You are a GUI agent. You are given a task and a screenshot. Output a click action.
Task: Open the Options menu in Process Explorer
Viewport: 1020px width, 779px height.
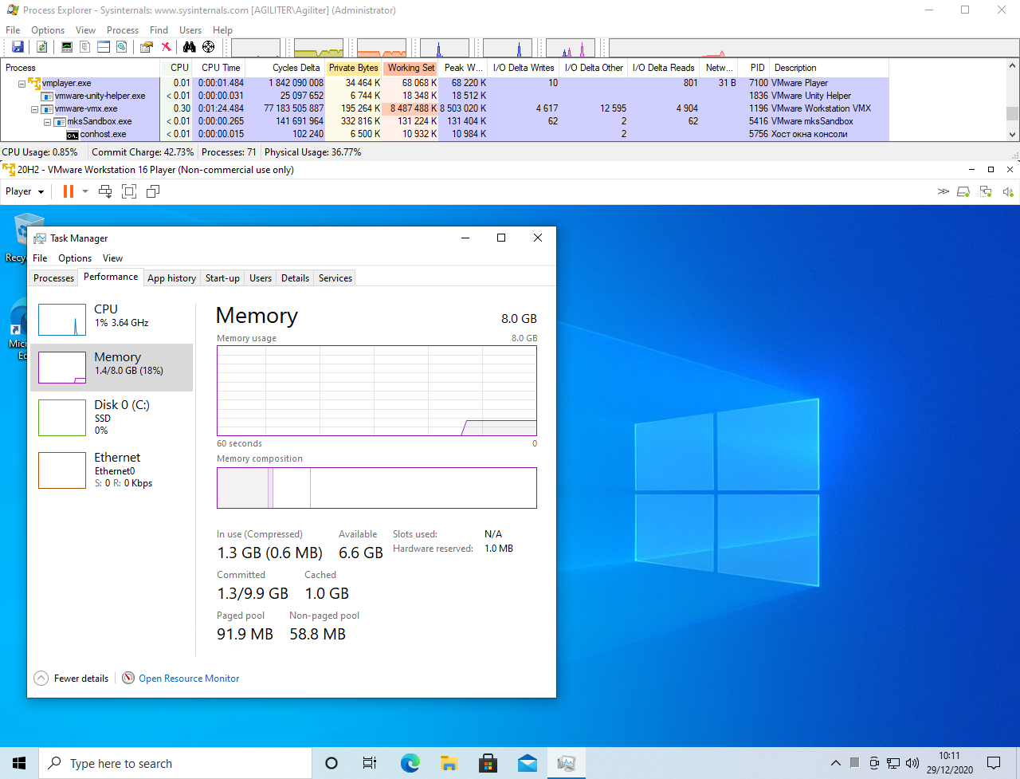[x=48, y=30]
